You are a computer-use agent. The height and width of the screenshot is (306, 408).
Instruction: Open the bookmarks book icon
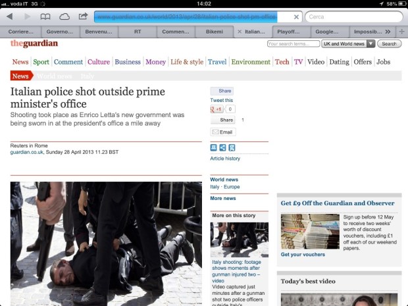45,16
